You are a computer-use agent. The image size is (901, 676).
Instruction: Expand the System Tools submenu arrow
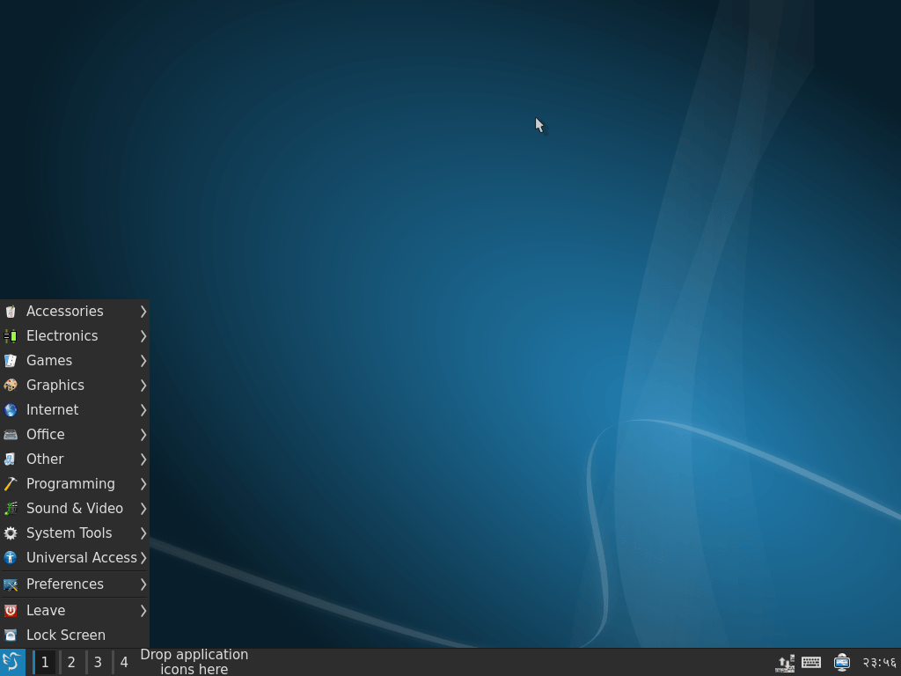point(143,534)
